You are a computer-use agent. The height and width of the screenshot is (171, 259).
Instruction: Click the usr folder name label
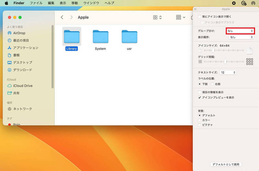point(129,49)
